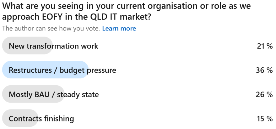Click 'The author can see how you vote' notice

(51, 28)
